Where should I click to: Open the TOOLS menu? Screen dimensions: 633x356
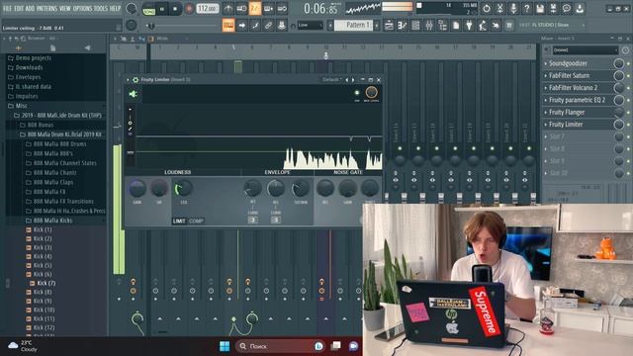[101, 8]
